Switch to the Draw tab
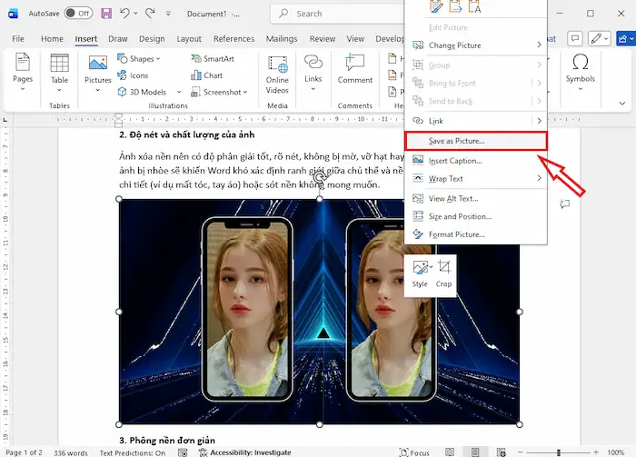 tap(117, 39)
